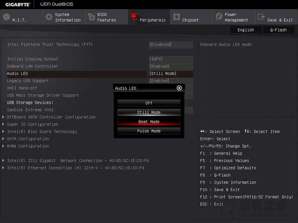Click the BIOS Features chip icon
298x223 pixels.
tap(91, 17)
